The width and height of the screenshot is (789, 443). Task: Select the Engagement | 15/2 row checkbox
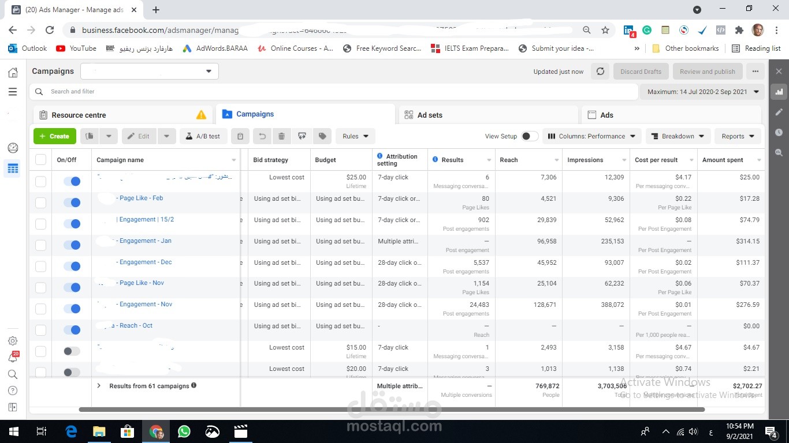[40, 224]
